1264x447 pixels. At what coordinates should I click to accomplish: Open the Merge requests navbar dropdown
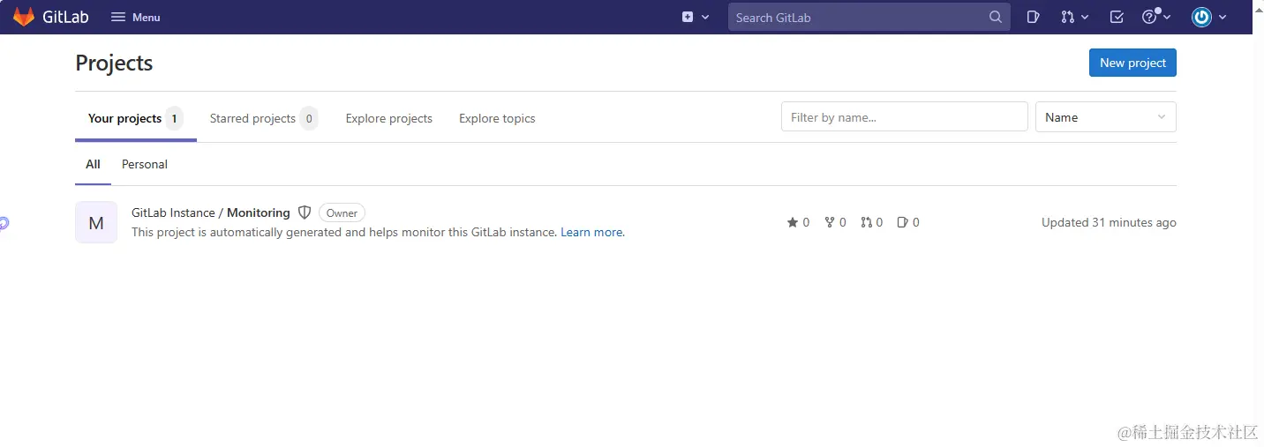pyautogui.click(x=1074, y=17)
